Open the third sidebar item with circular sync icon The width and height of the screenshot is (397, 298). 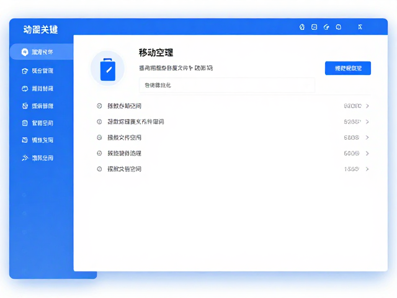(37, 89)
